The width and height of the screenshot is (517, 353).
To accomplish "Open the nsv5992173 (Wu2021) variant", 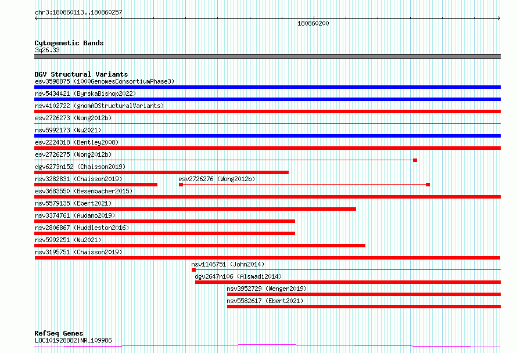I will pyautogui.click(x=68, y=130).
